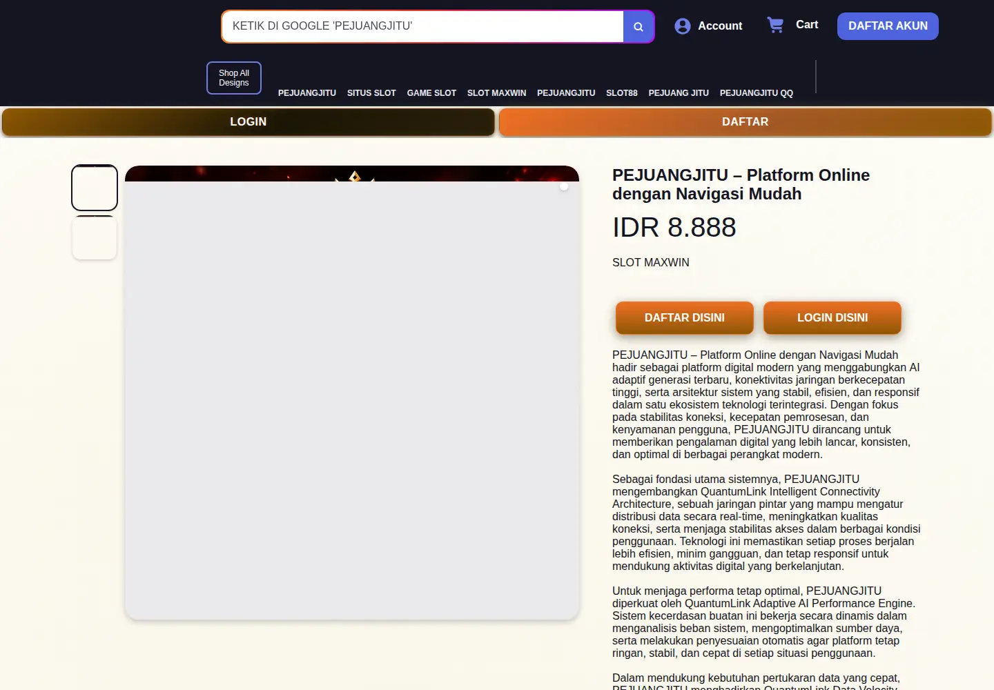Select the second product thumbnail

95,237
